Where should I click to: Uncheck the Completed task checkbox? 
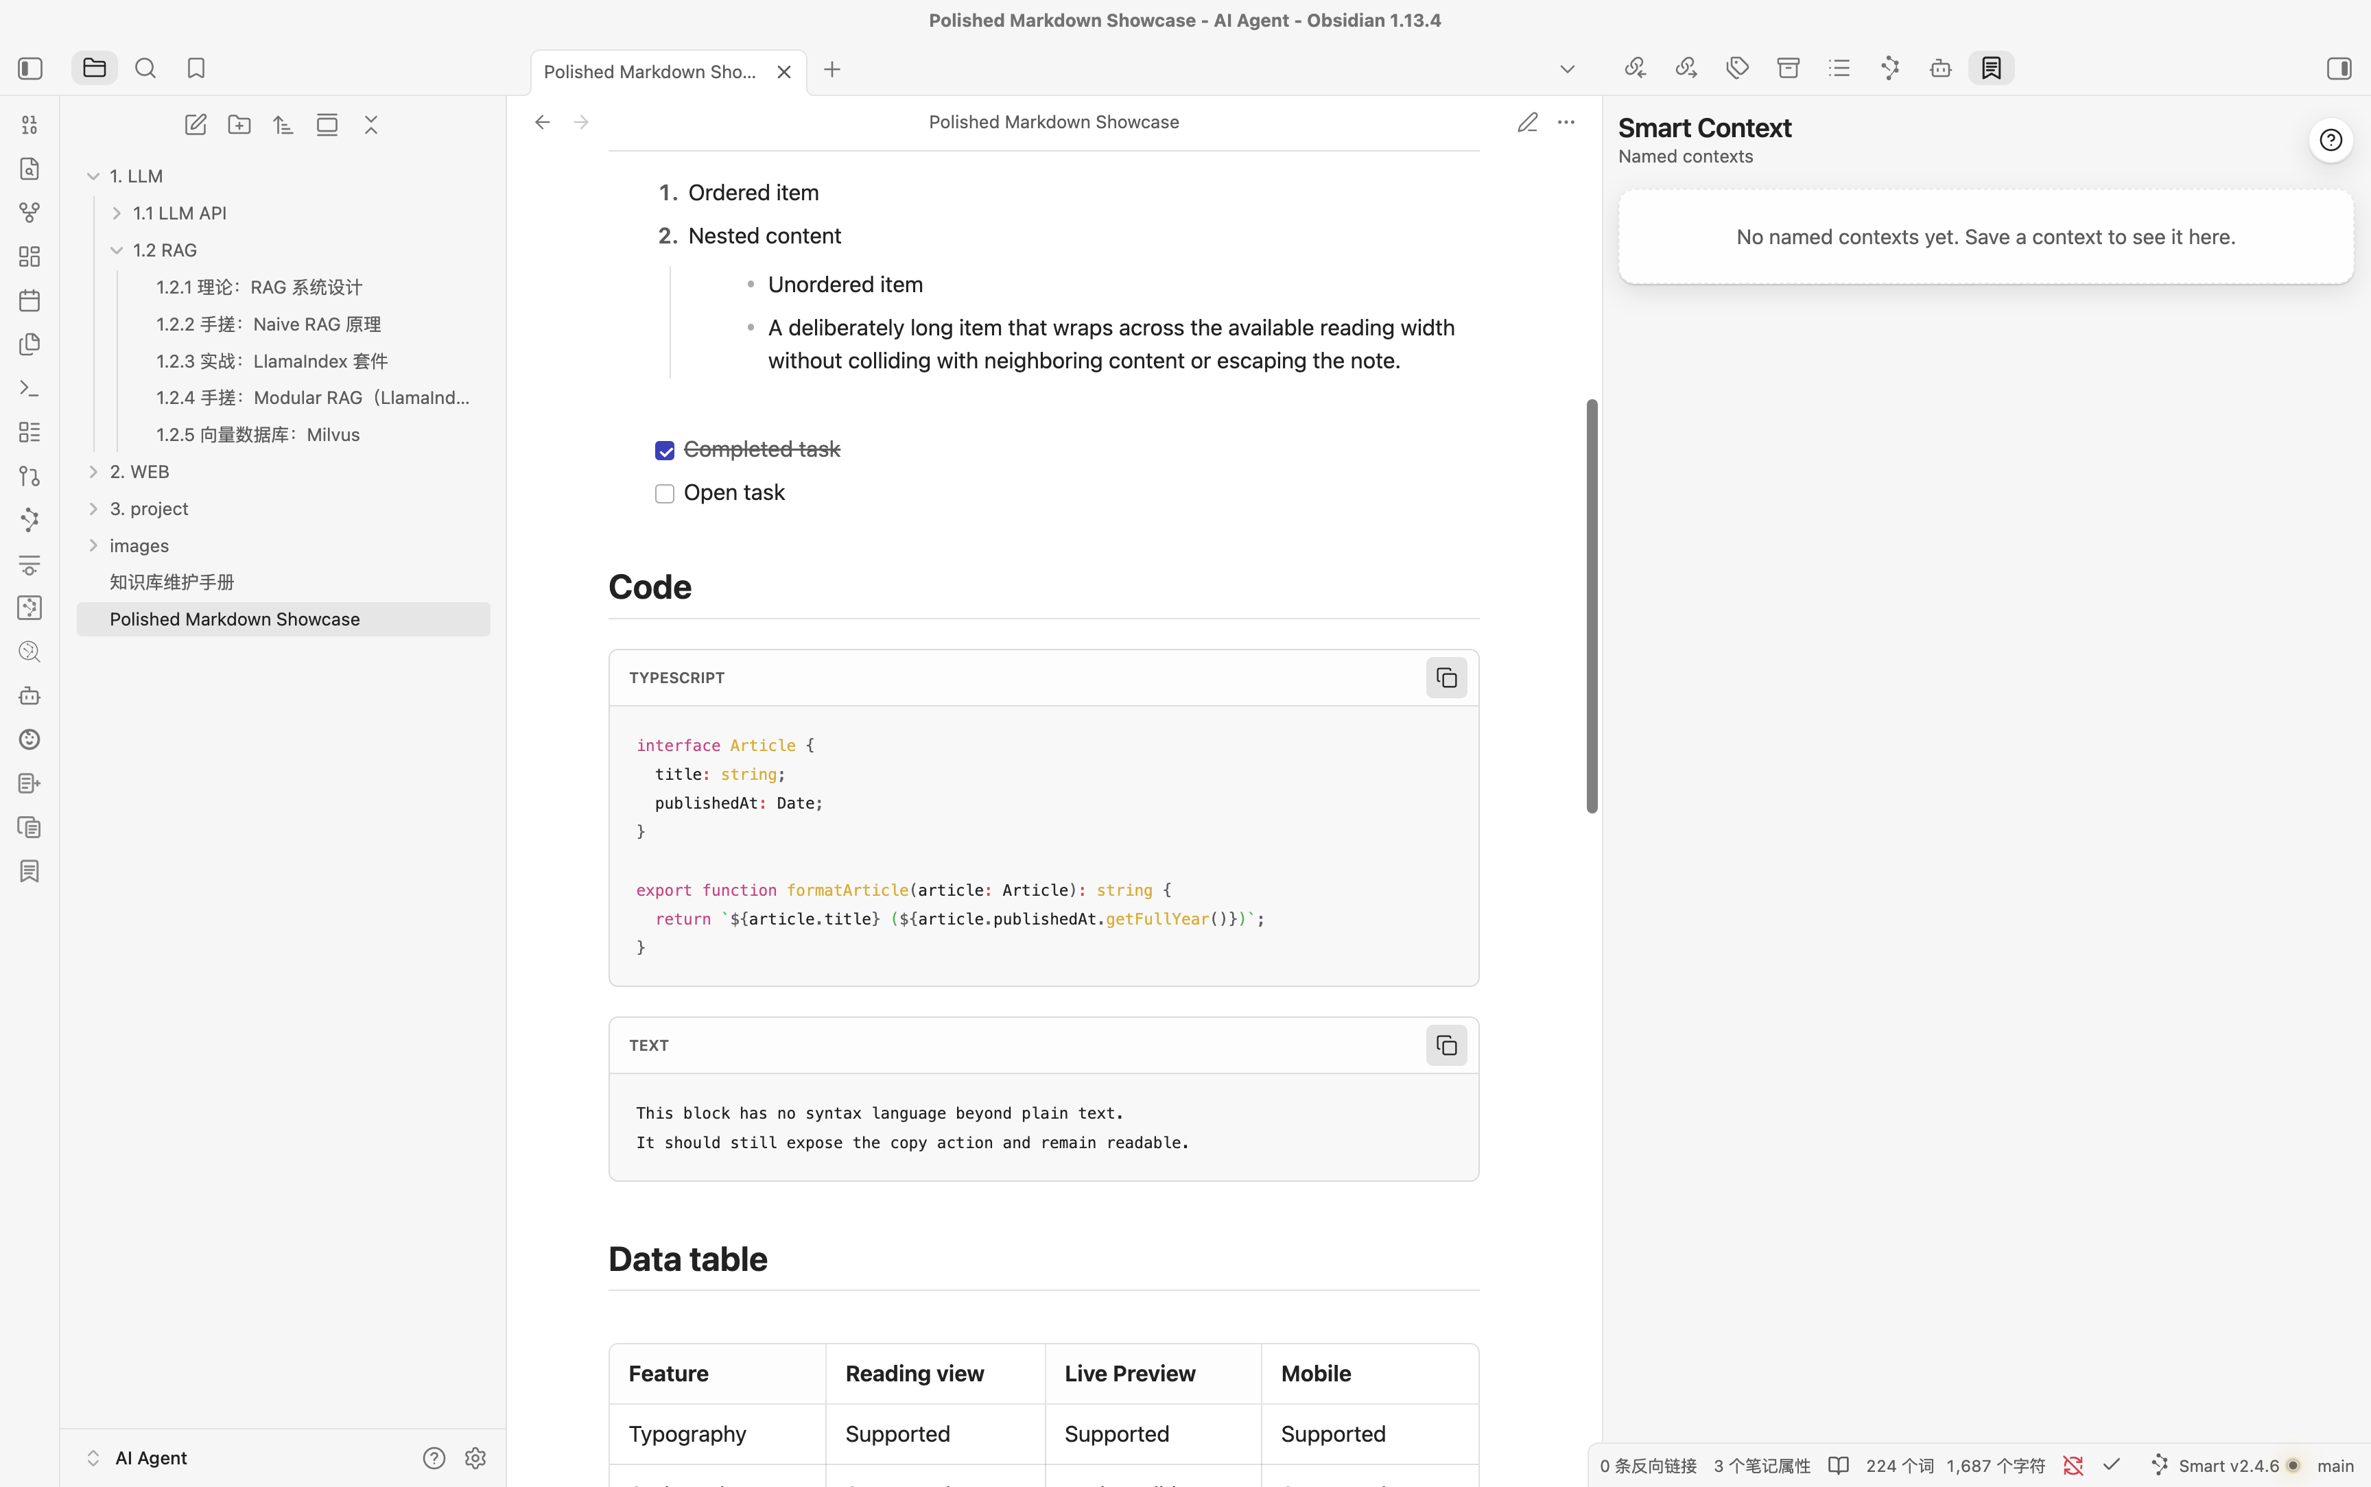[665, 451]
